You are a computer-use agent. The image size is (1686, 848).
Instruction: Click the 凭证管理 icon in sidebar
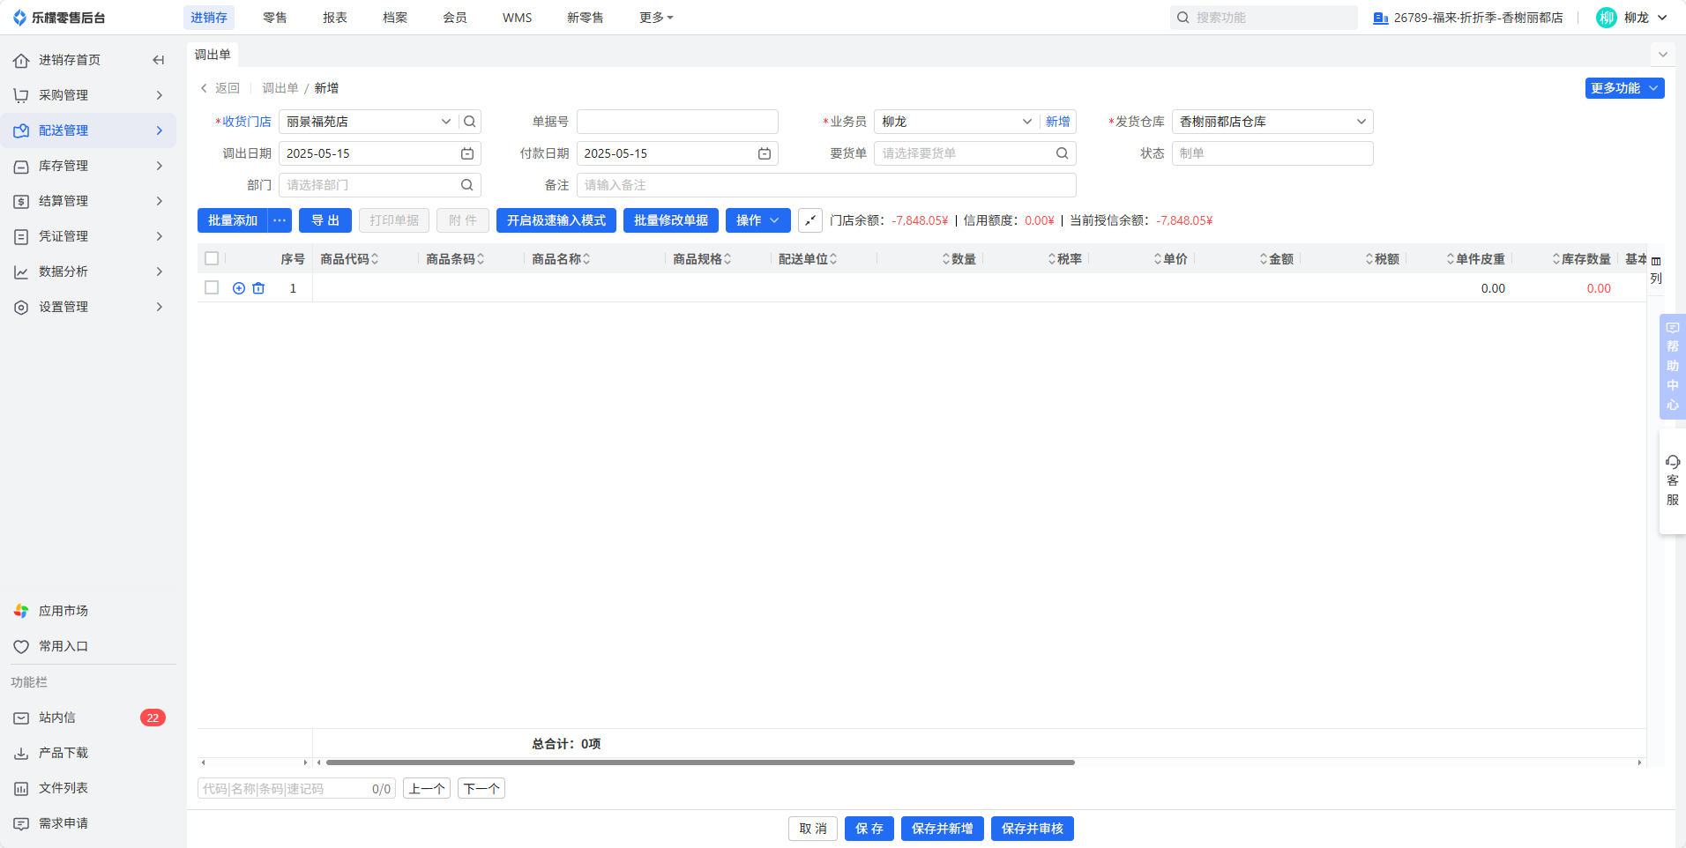[21, 236]
